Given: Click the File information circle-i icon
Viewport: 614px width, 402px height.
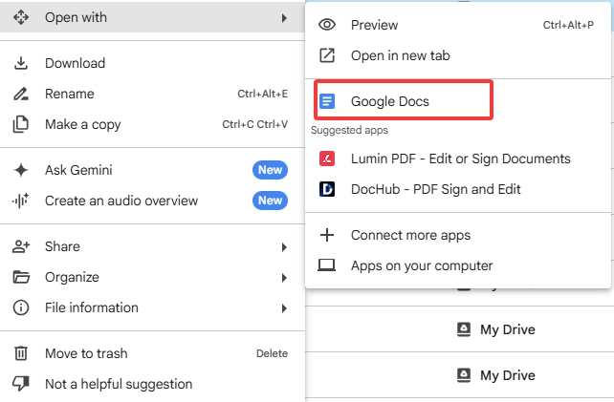Looking at the screenshot, I should (x=21, y=307).
